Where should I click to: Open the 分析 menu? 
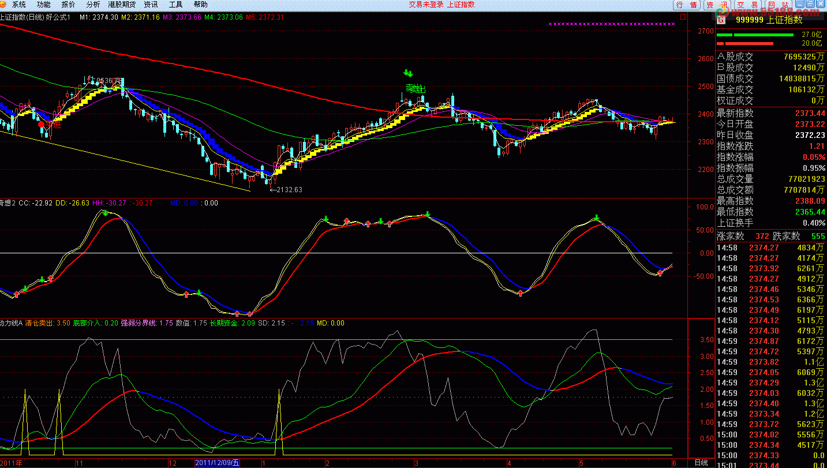(x=93, y=4)
